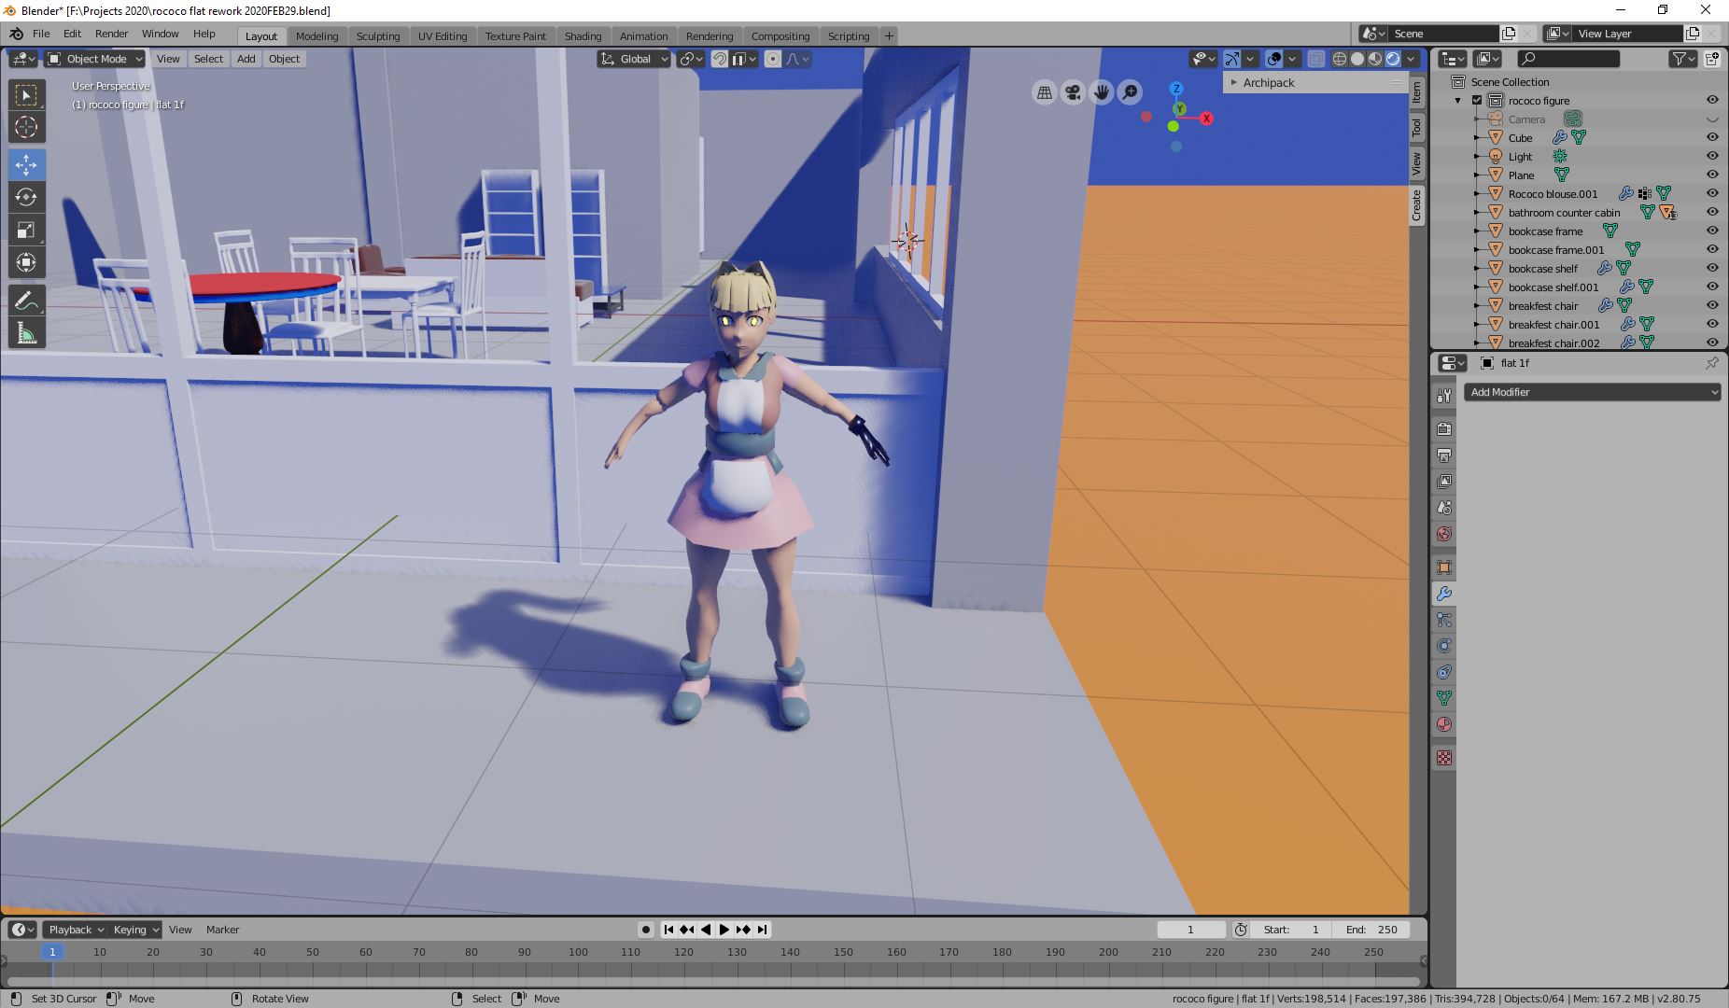This screenshot has width=1729, height=1008.
Task: Hide the Light object in outliner
Action: (x=1712, y=156)
